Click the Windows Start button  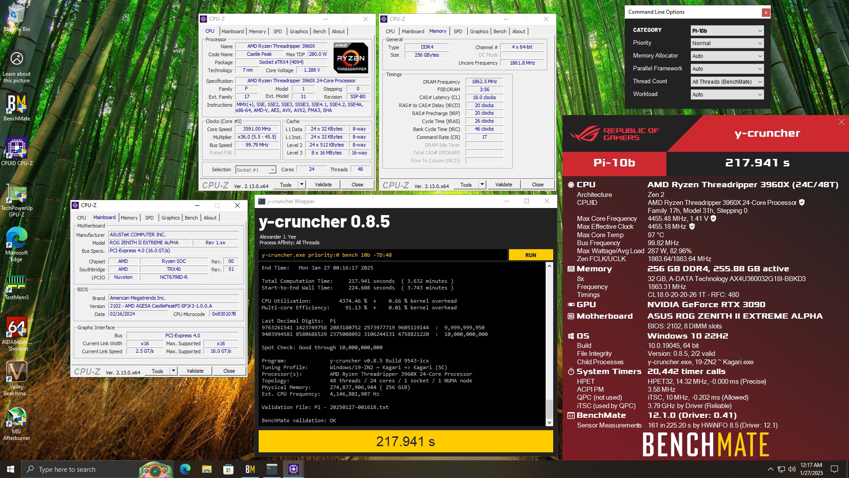click(11, 469)
